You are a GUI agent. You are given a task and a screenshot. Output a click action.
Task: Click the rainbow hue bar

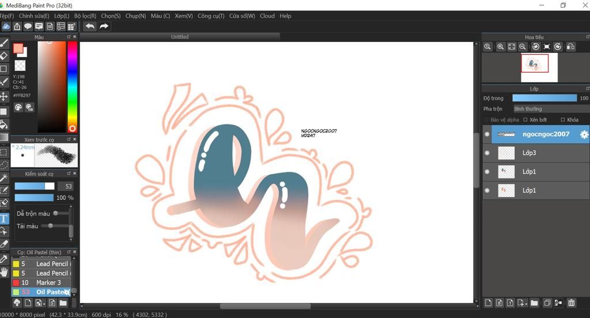(72, 86)
